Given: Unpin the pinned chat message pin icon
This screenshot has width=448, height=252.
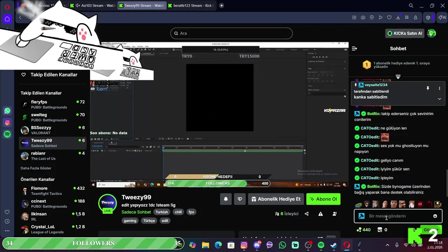Looking at the screenshot, I should coord(428,89).
